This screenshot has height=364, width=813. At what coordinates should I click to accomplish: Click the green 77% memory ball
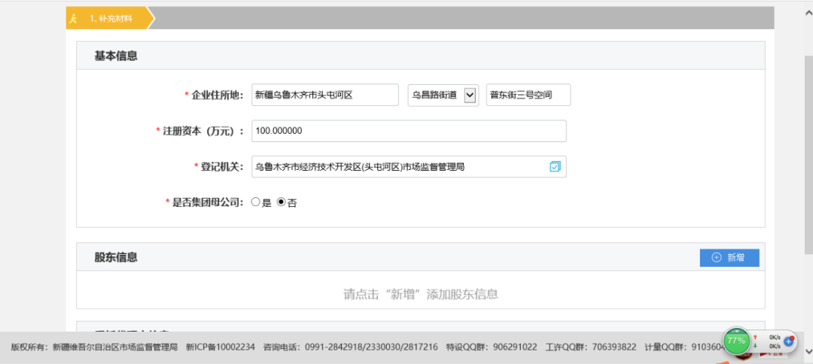point(735,340)
